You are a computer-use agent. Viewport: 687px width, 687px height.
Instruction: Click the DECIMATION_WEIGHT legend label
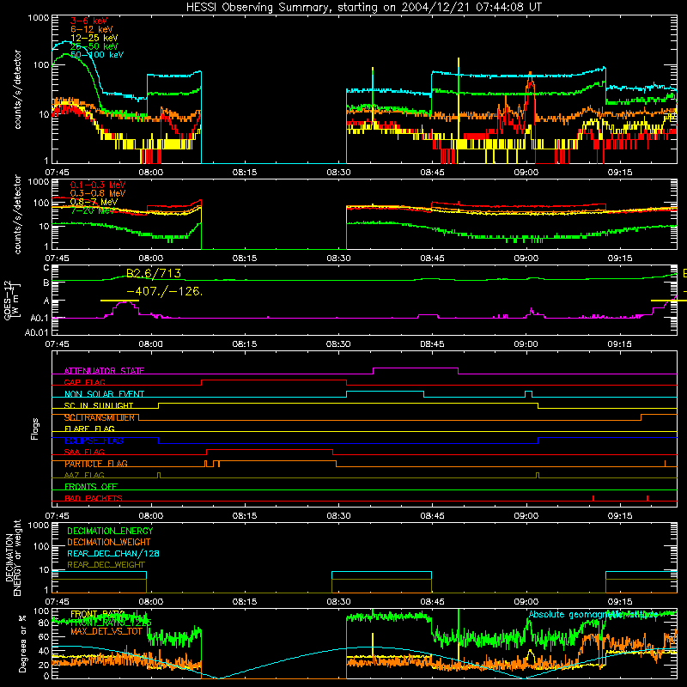point(109,543)
